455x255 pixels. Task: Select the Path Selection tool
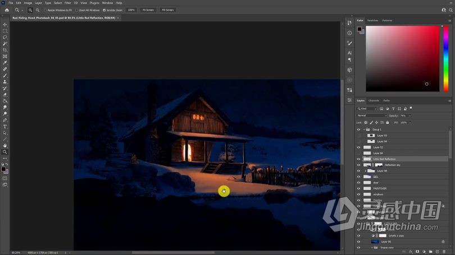[5, 133]
